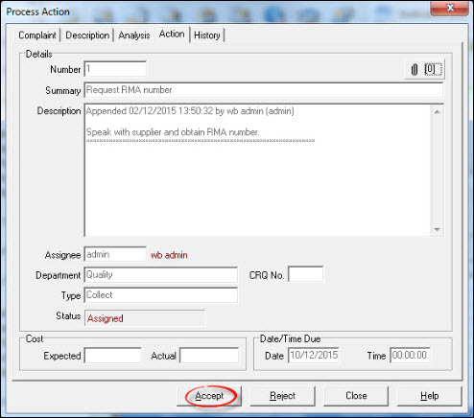Open attachments via the paperclip icon
Screen dimensions: 474x418
coord(415,69)
